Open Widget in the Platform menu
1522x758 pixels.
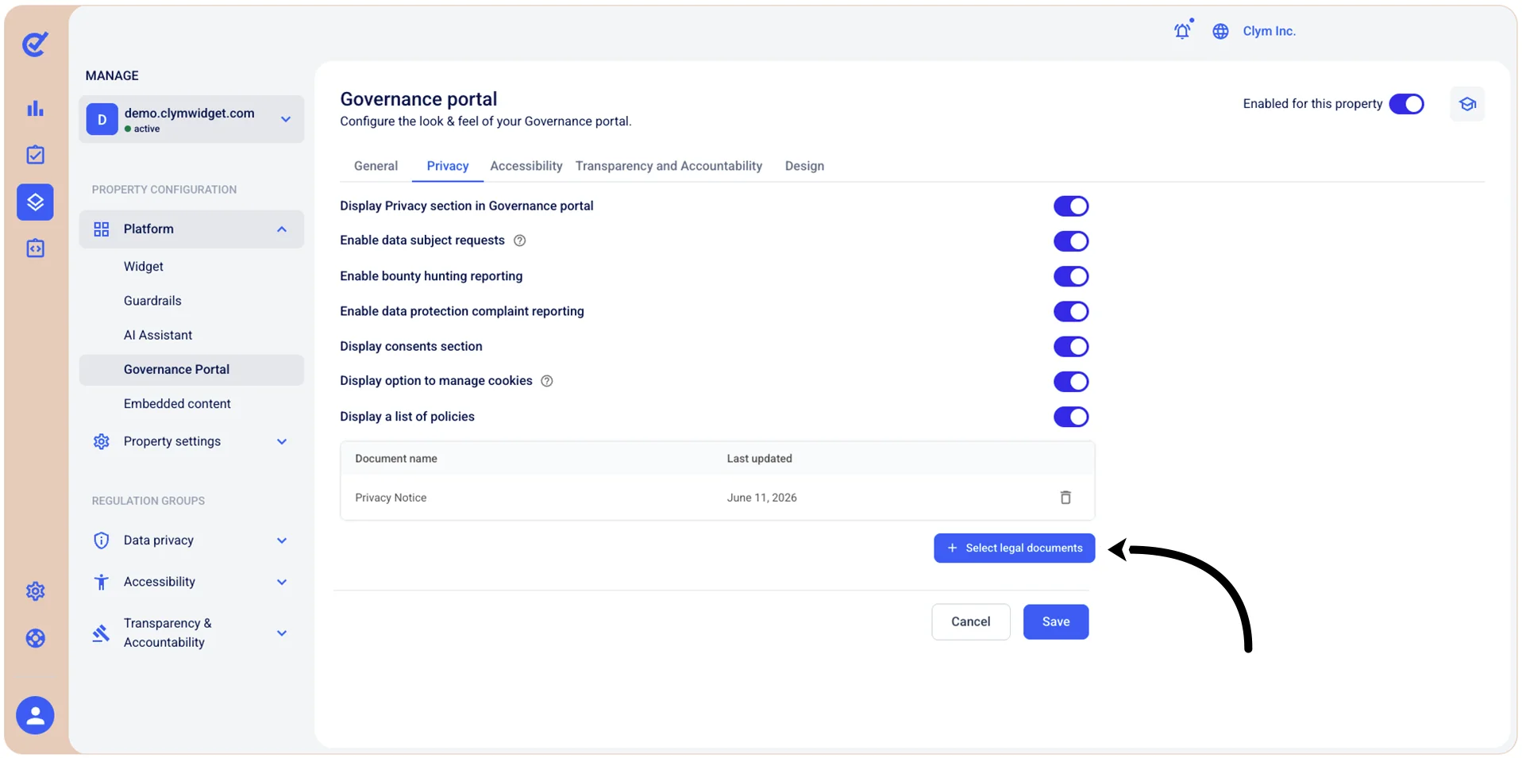[x=144, y=267]
